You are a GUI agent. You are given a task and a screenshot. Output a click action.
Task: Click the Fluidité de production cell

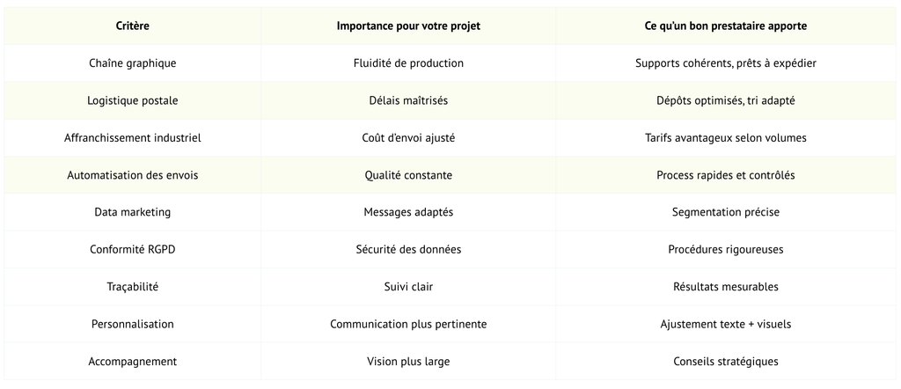pyautogui.click(x=408, y=63)
